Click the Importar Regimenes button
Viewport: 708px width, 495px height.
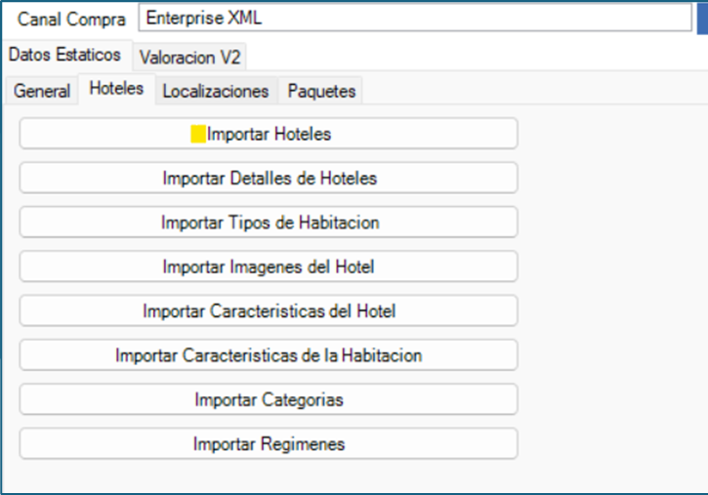point(269,443)
